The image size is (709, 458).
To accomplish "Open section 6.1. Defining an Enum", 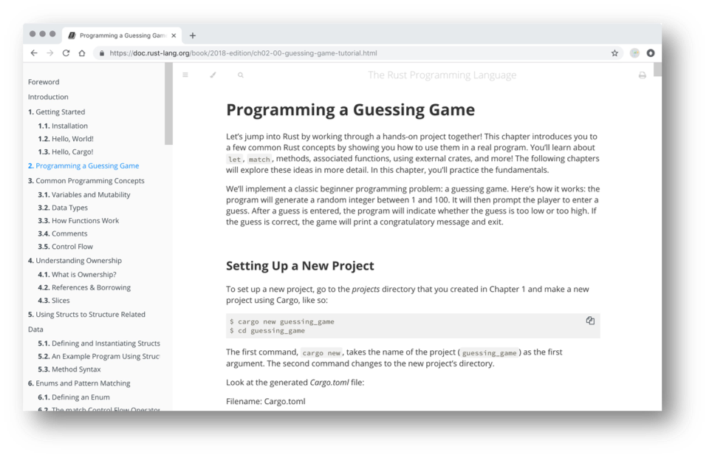I will [74, 397].
